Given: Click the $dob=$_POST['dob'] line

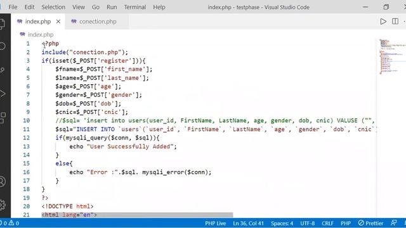Looking at the screenshot, I should pyautogui.click(x=88, y=103).
